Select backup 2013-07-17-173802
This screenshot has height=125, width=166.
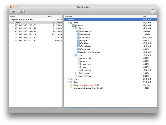(36, 25)
